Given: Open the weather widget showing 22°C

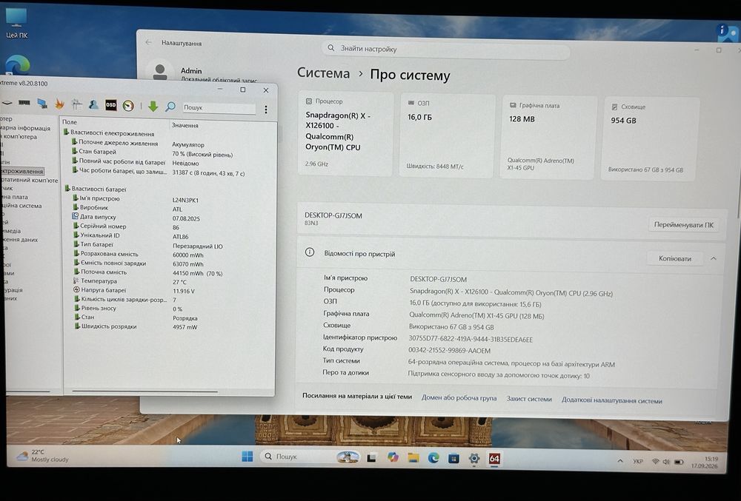Looking at the screenshot, I should pos(42,455).
